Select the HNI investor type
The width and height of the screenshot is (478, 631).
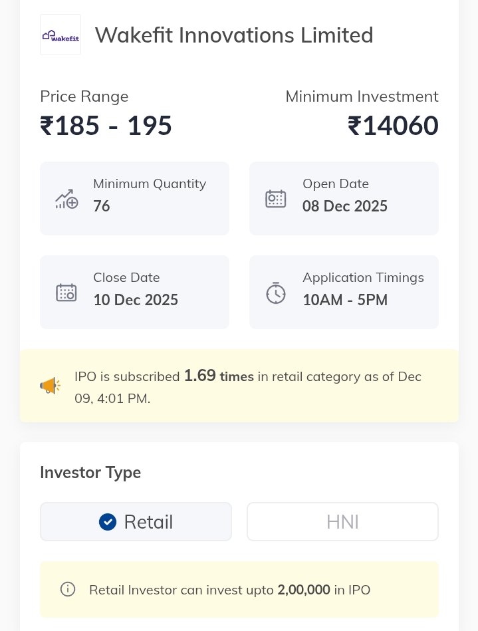[x=342, y=522]
